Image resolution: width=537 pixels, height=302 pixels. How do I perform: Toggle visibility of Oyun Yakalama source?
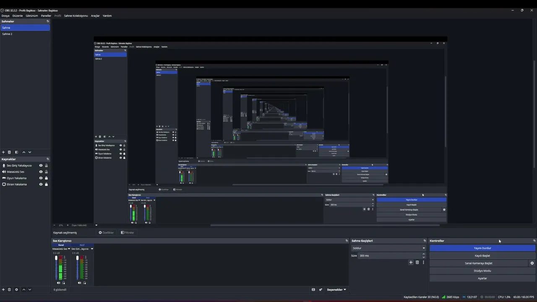41,178
